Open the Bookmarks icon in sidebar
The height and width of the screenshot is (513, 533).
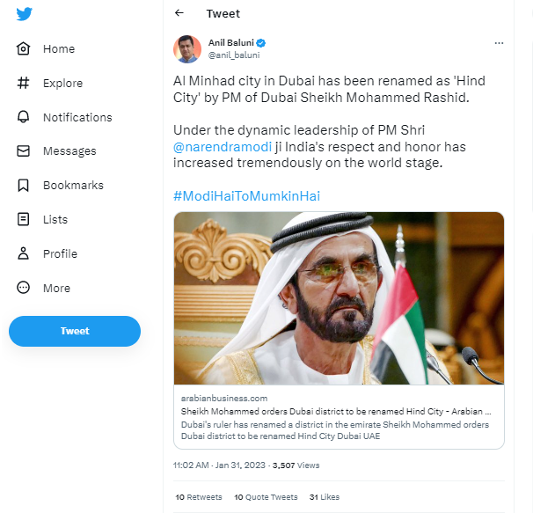click(x=23, y=186)
